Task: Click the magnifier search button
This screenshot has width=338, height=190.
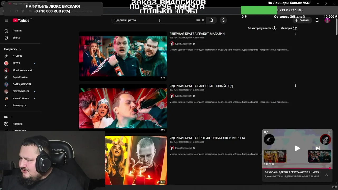Action: click(x=212, y=20)
